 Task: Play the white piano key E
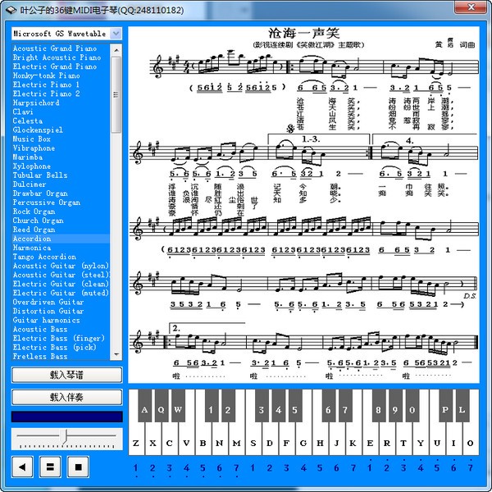[x=371, y=440]
